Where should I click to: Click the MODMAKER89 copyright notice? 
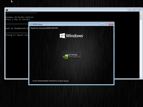click(x=51, y=81)
